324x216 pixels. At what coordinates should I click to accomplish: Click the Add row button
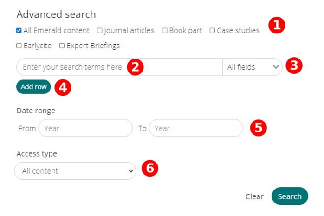pyautogui.click(x=33, y=86)
